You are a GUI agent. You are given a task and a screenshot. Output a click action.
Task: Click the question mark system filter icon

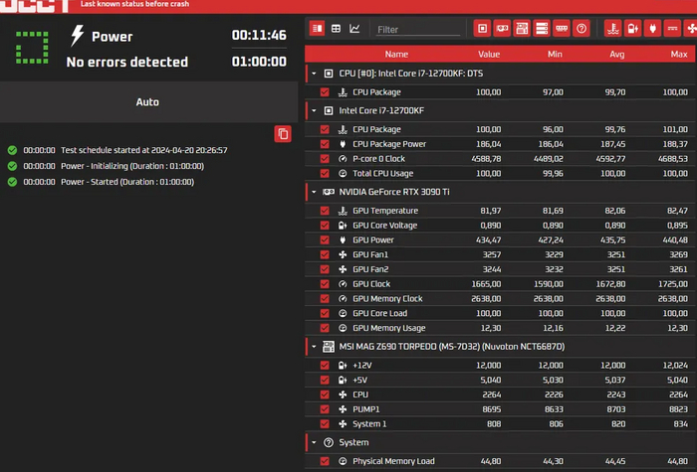point(581,29)
